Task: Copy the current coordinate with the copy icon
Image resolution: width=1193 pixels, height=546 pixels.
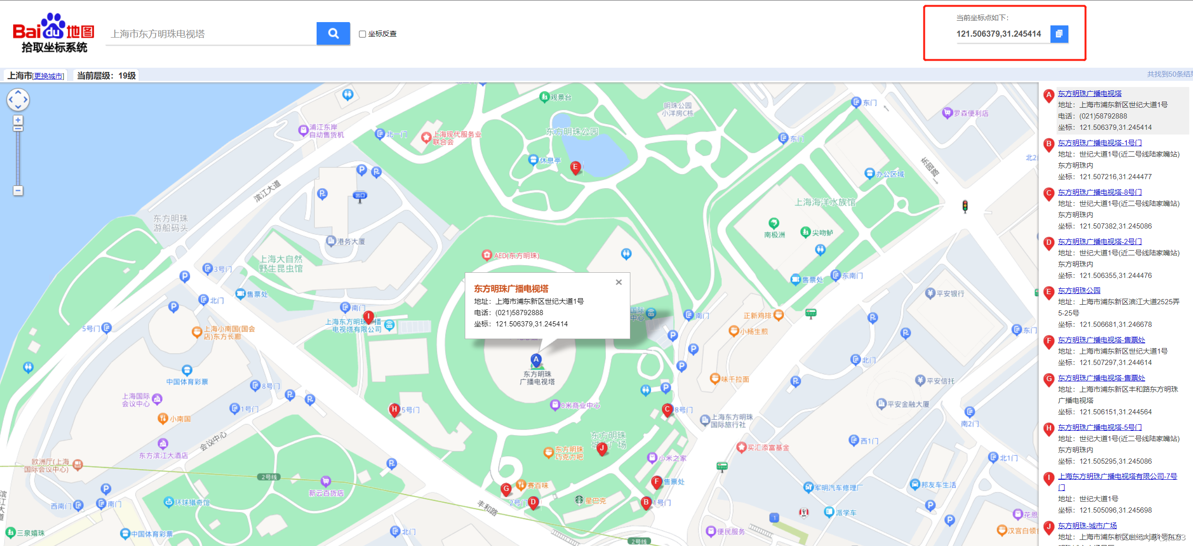Action: pos(1059,34)
